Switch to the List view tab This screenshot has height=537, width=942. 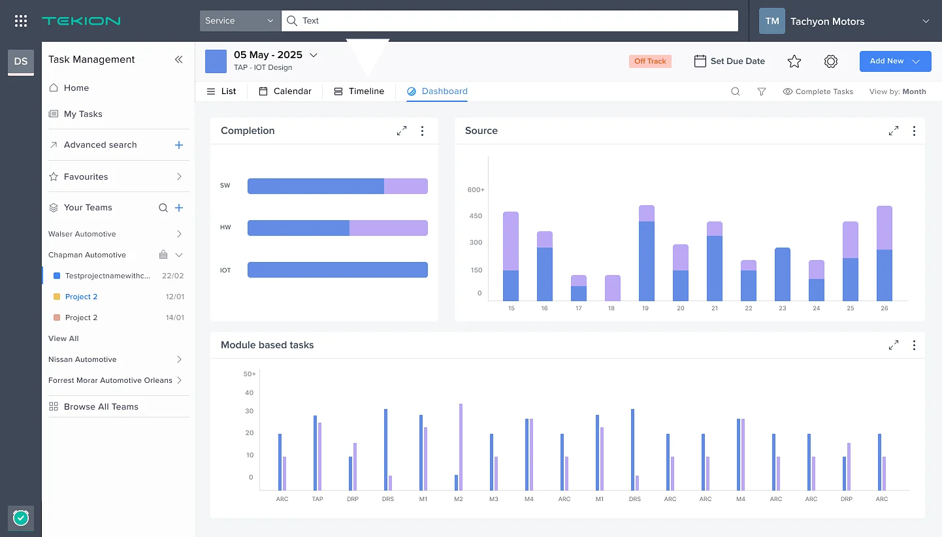click(221, 91)
